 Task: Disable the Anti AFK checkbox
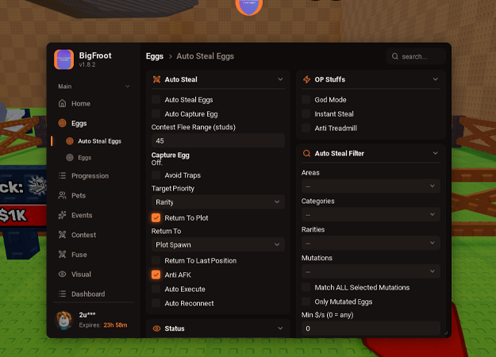[156, 274]
